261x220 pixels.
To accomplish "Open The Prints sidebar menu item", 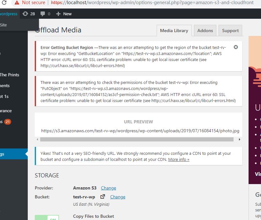I will (10, 75).
